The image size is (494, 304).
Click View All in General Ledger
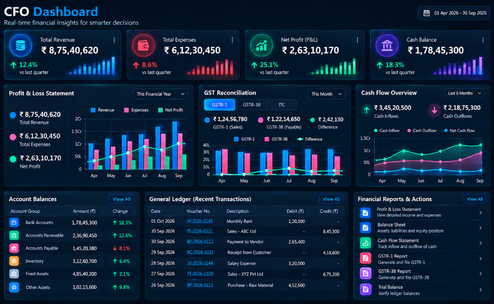[x=331, y=199]
